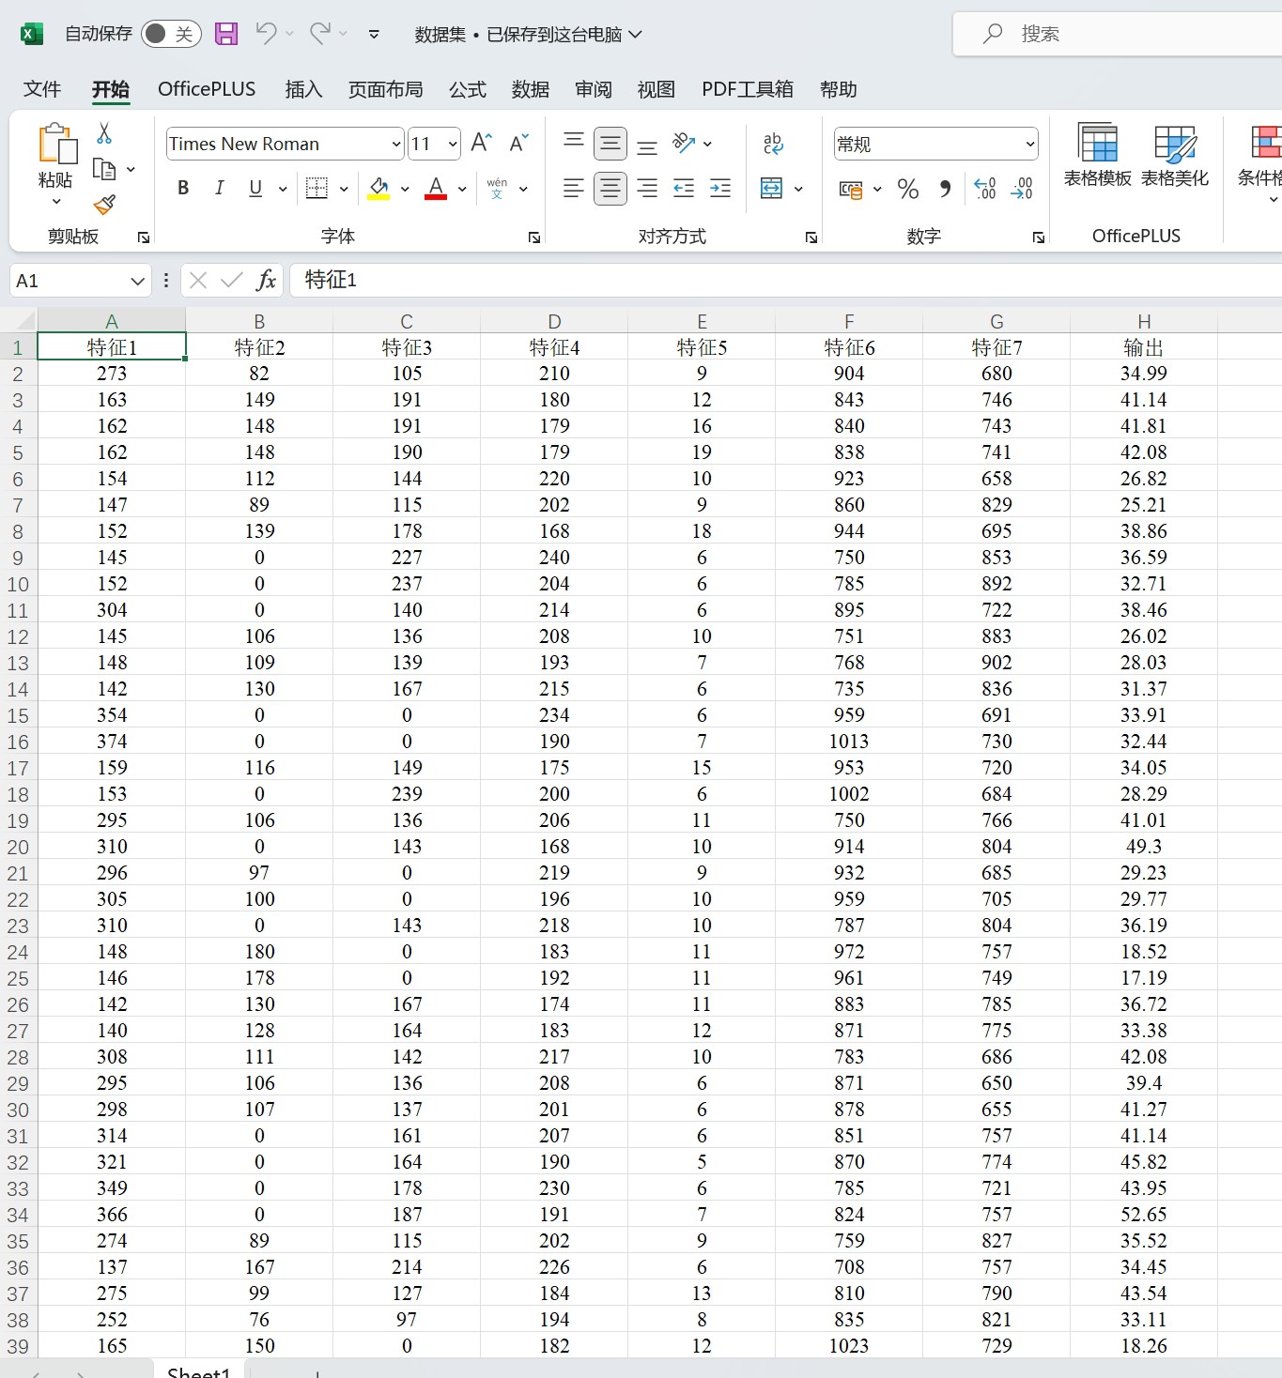1282x1378 pixels.
Task: Increase font size with larger A icon
Action: [481, 143]
